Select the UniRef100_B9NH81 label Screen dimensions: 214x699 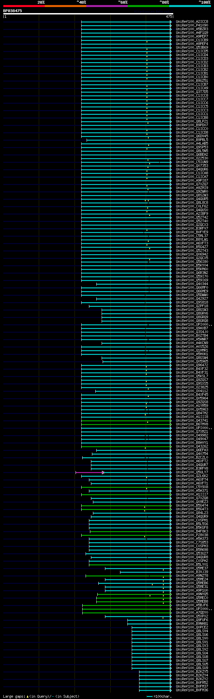click(x=192, y=624)
